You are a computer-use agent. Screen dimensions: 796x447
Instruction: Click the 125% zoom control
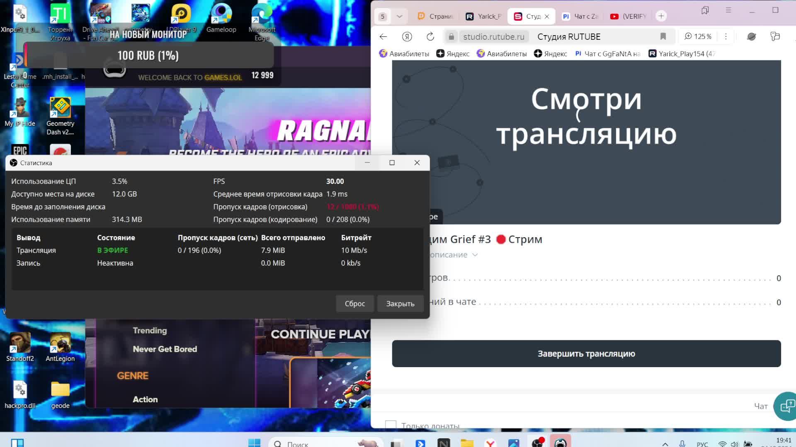coord(698,36)
